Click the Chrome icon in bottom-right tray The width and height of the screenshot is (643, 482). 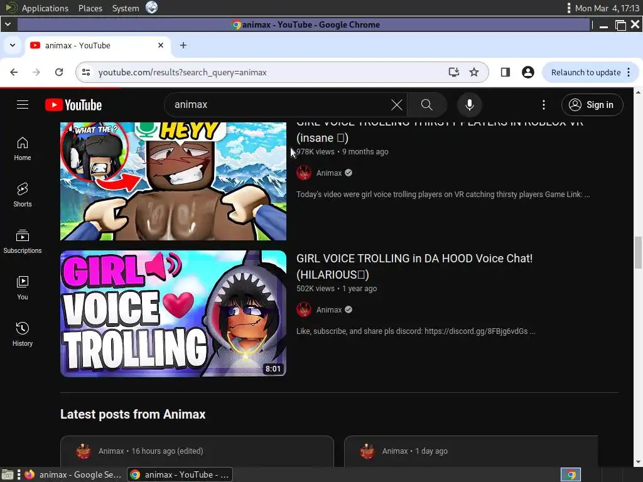point(571,474)
